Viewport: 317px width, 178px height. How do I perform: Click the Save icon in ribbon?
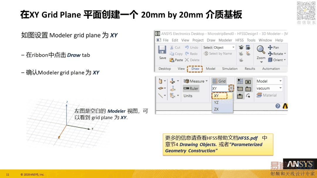click(x=162, y=49)
